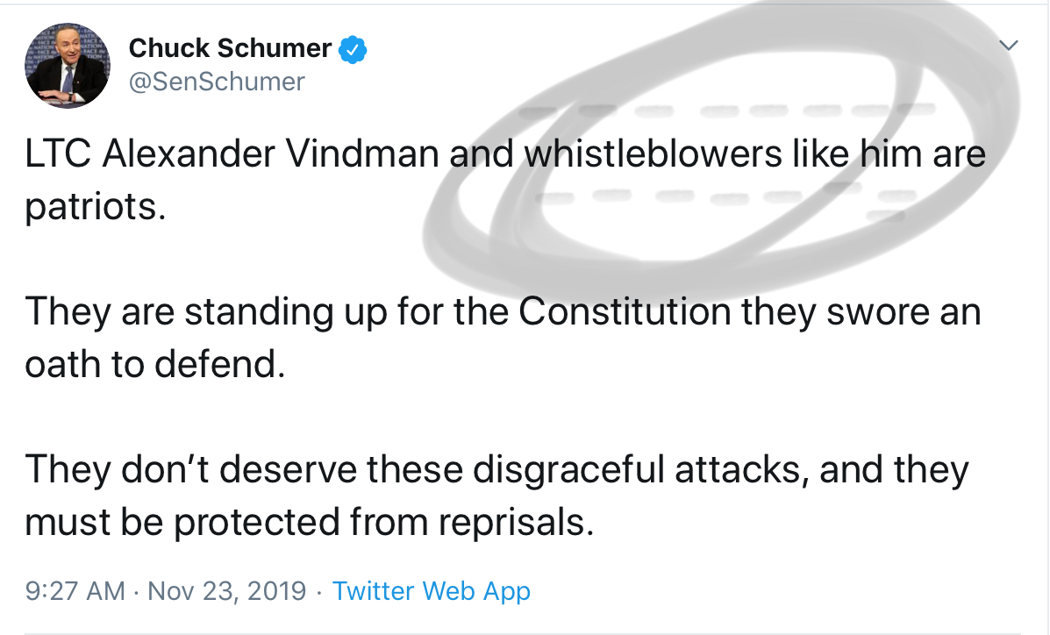
Task: Click the 9:27 AM timestamp
Action: pos(75,590)
